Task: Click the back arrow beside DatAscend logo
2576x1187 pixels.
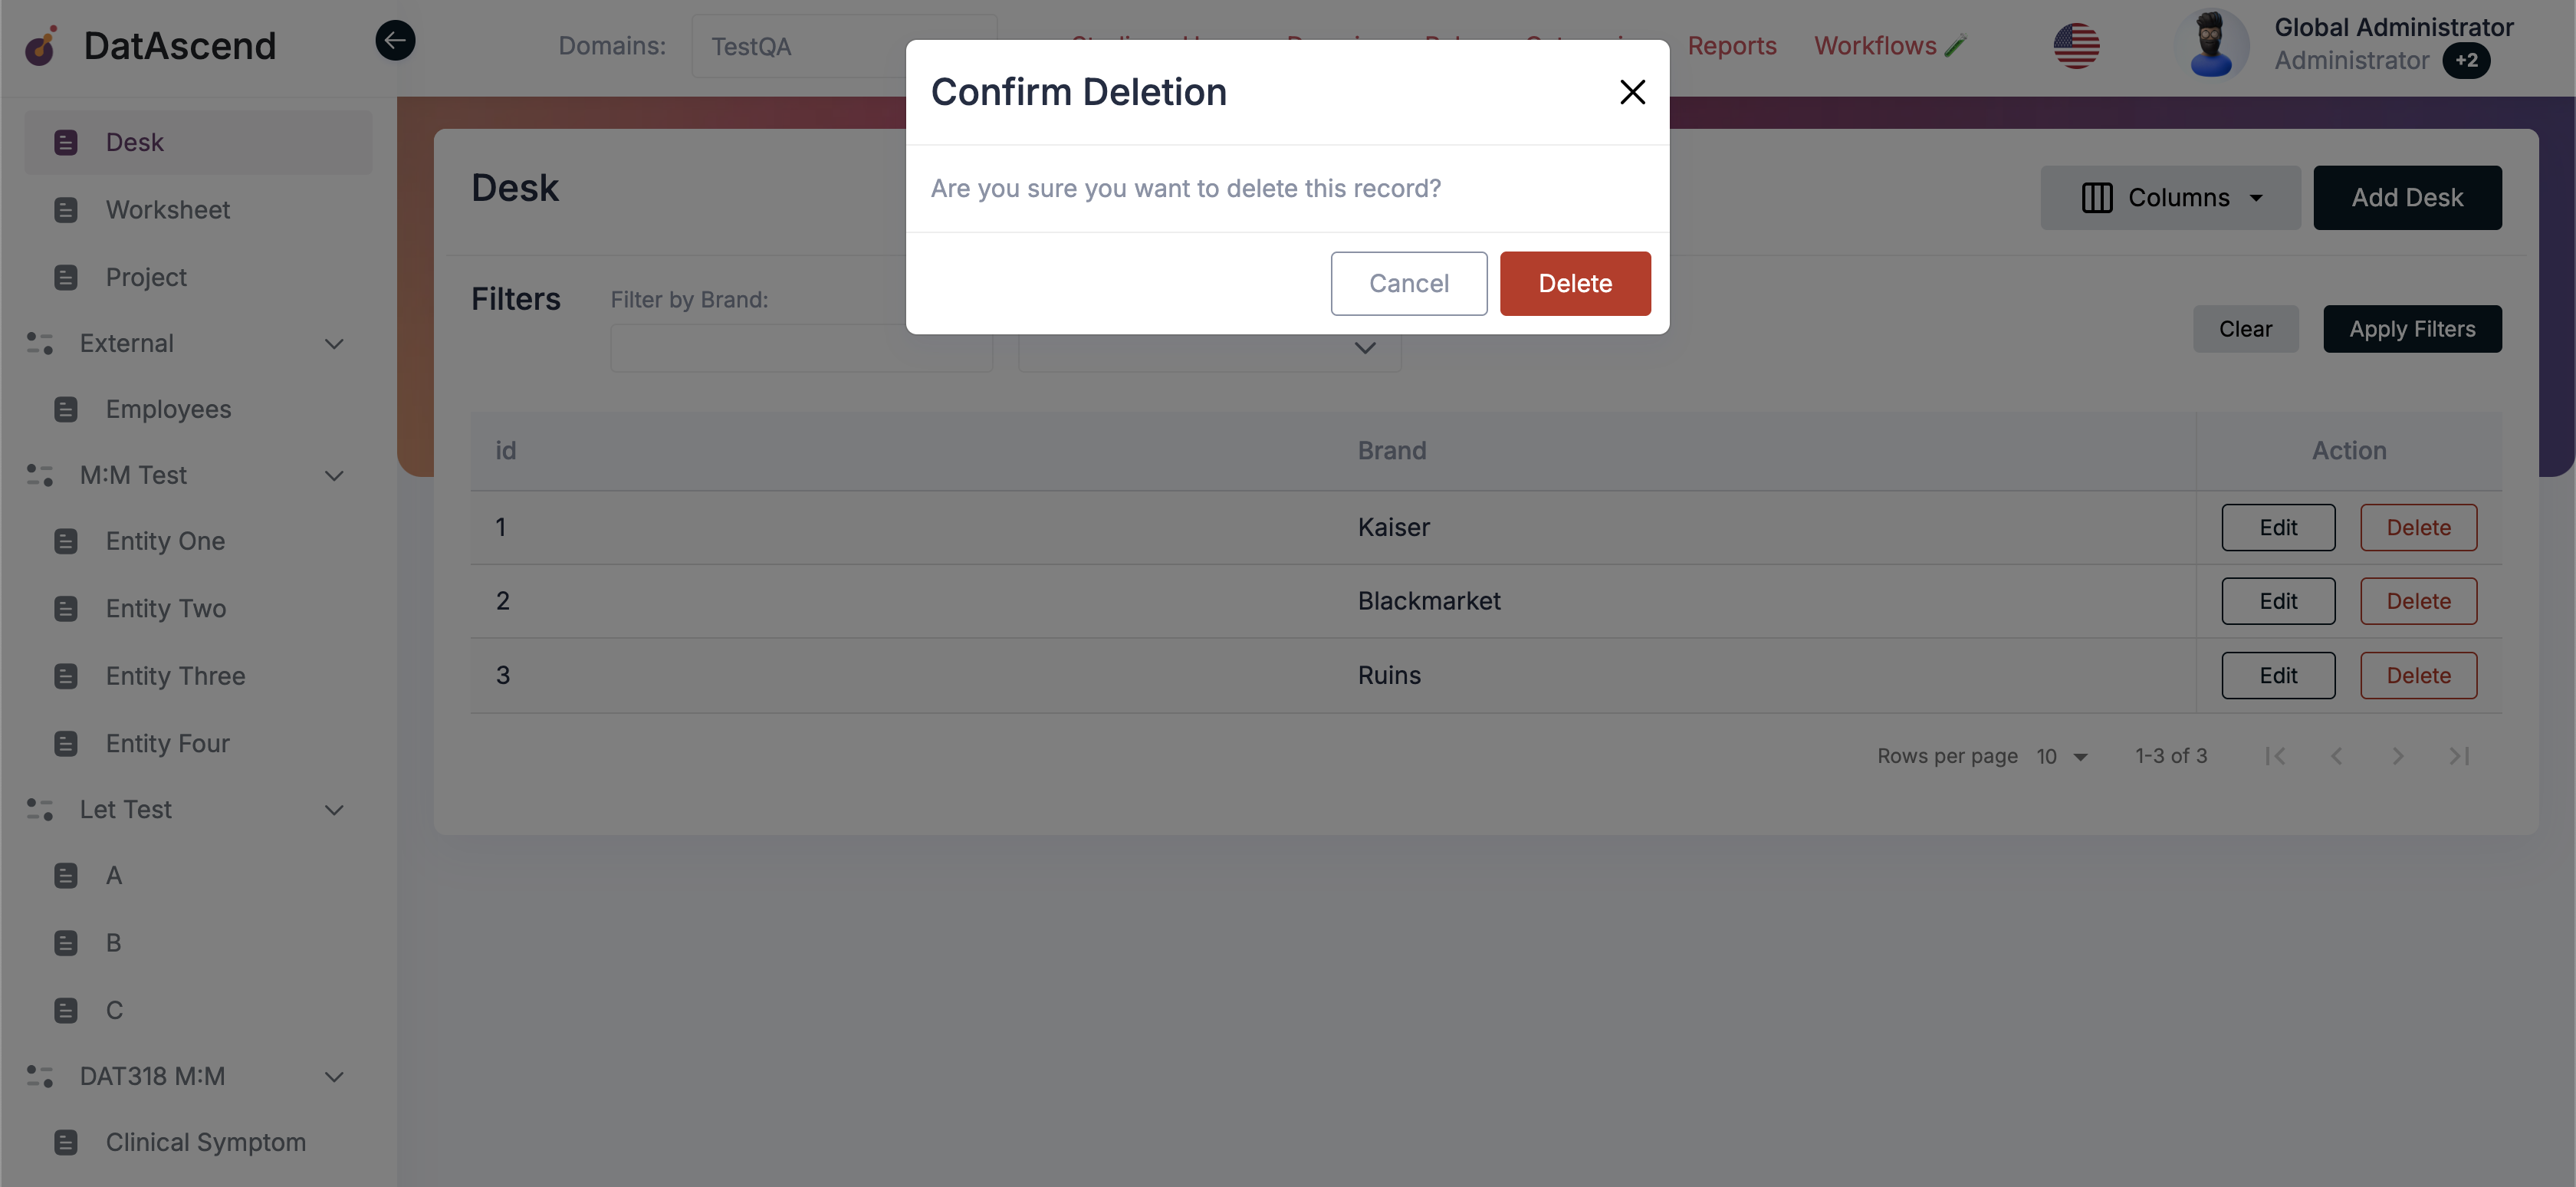Action: [395, 40]
